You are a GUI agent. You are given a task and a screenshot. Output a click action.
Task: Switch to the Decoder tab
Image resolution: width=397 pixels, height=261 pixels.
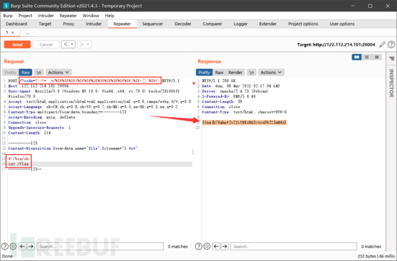(x=183, y=24)
